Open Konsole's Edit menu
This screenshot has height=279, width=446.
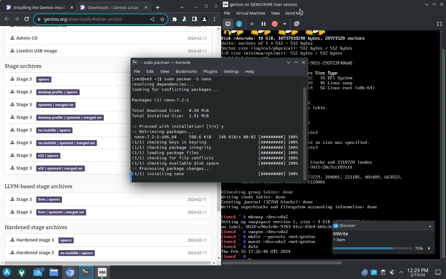150,71
